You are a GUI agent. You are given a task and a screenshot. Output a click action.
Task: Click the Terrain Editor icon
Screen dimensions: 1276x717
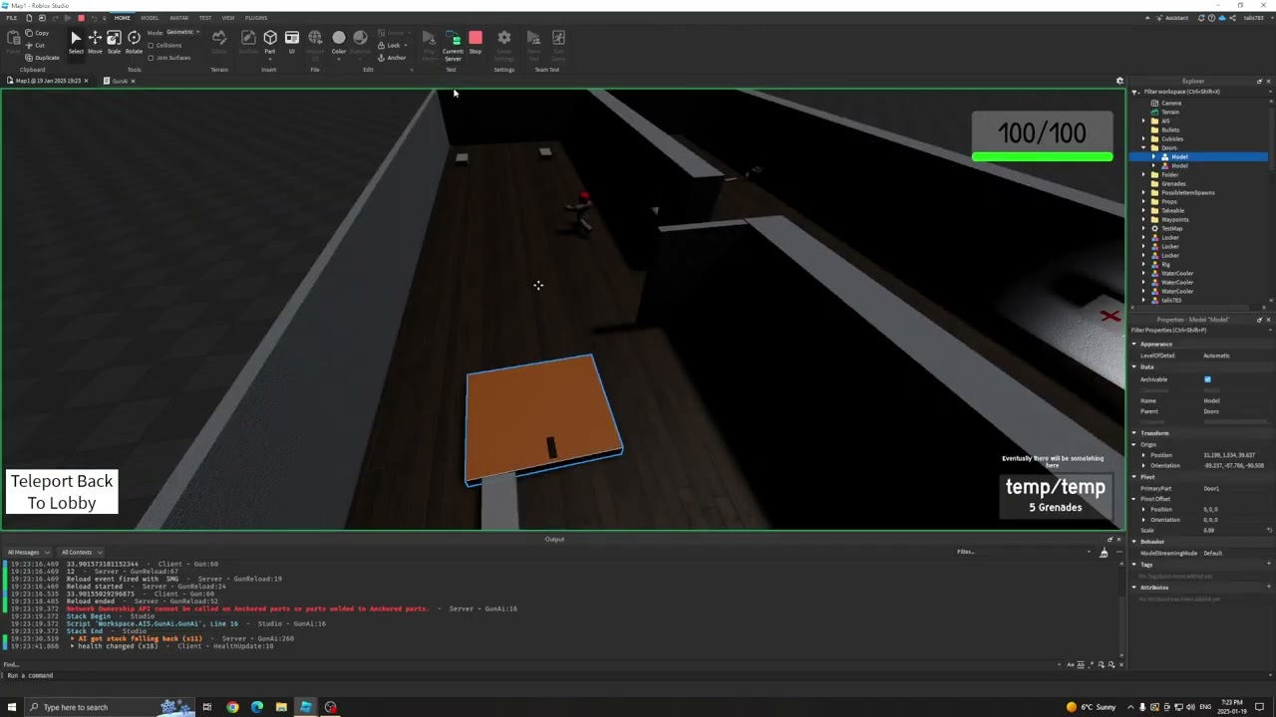click(x=219, y=38)
